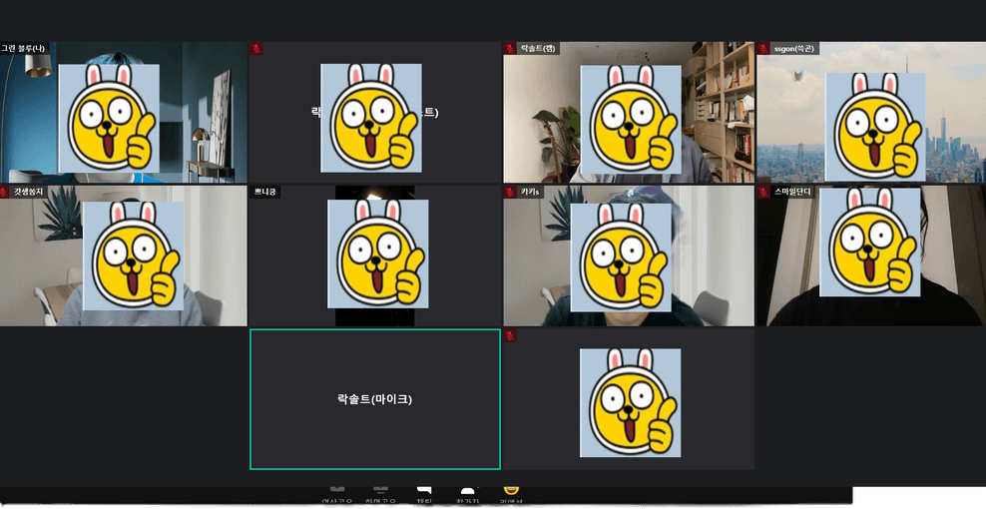This screenshot has width=986, height=509.
Task: Click the 그린 블루(나) name label
Action: click(23, 48)
